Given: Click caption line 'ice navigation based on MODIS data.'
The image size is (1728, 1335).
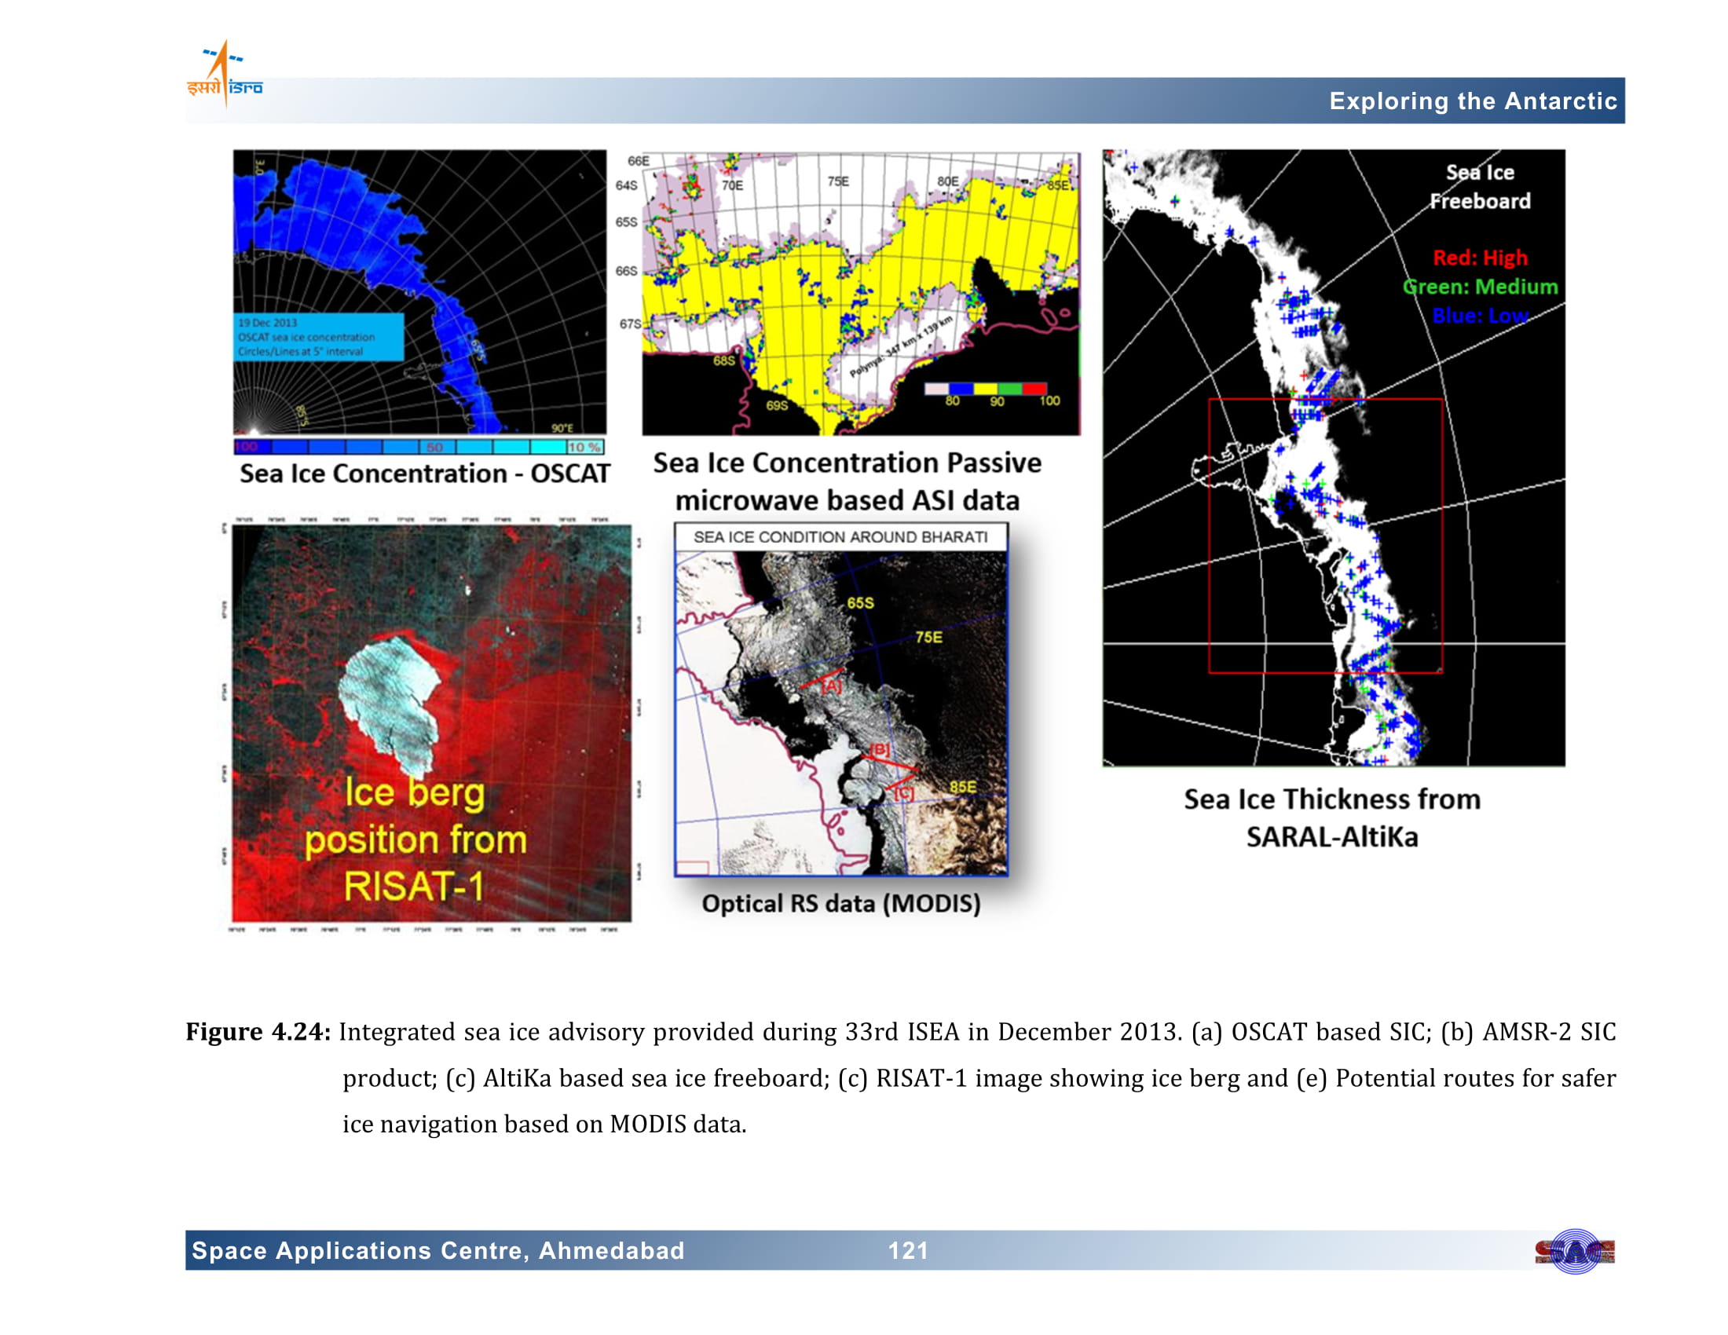Looking at the screenshot, I should coord(544,1124).
